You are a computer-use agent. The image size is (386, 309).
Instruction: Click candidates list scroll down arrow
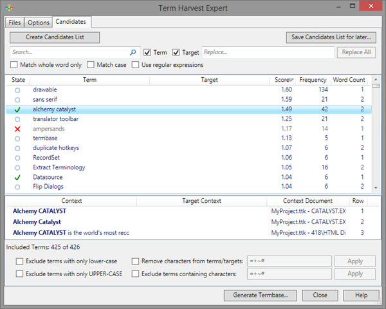(x=376, y=188)
